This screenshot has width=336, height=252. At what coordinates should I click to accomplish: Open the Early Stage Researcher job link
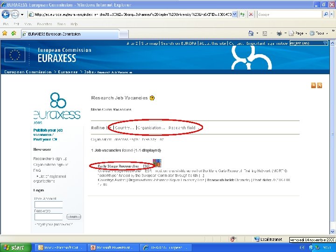coord(124,166)
